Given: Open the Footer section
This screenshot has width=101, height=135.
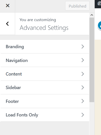Looking at the screenshot, I should pos(44,101).
